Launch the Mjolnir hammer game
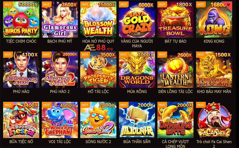 pyautogui.click(x=137, y=120)
